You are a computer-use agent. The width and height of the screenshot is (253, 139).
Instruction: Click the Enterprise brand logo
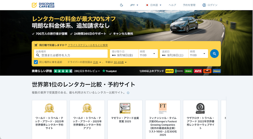tap(179, 71)
